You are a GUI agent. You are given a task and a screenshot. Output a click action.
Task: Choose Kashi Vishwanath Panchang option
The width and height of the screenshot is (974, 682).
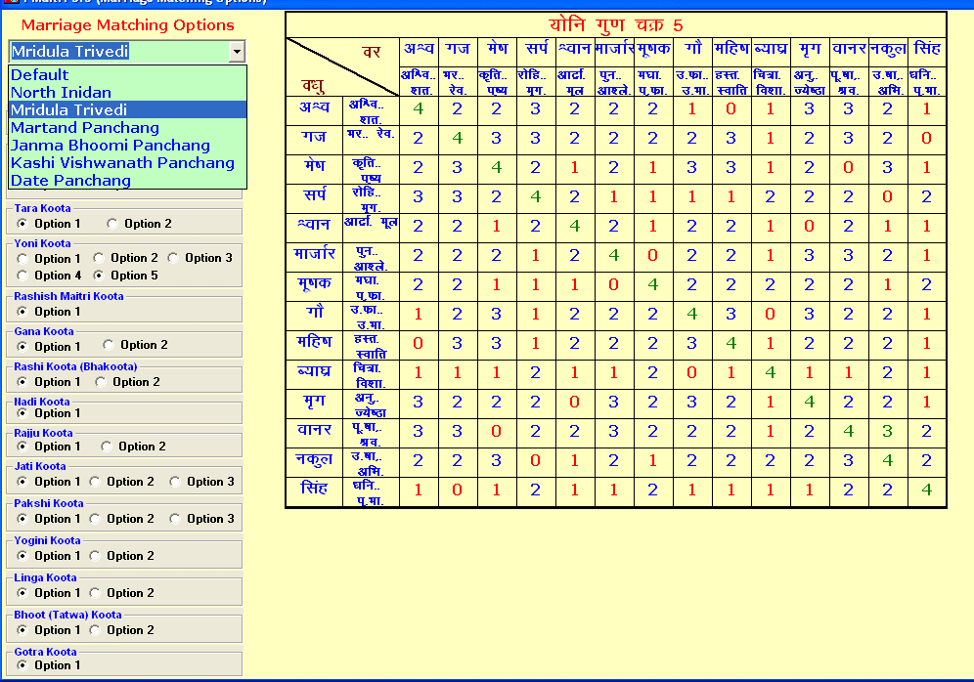click(122, 163)
